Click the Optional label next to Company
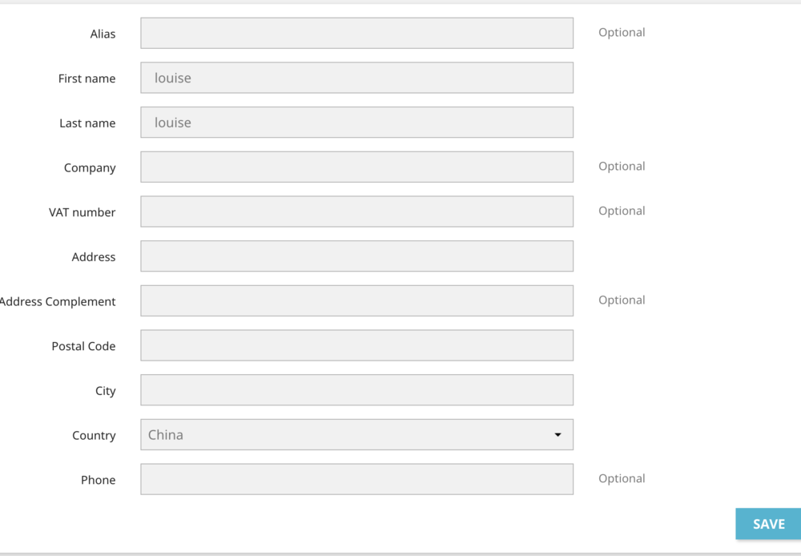Viewport: 801px width, 556px height. (622, 166)
